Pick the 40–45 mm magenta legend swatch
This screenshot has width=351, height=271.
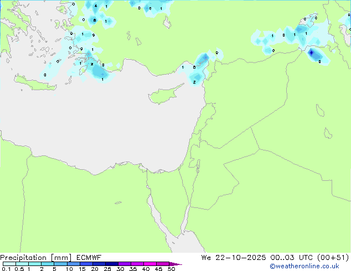[x=150, y=264]
